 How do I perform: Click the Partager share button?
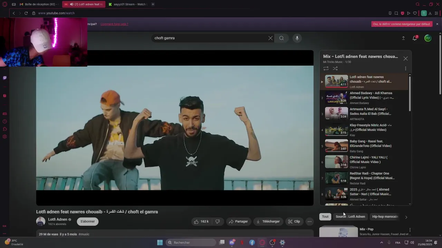[x=239, y=221]
